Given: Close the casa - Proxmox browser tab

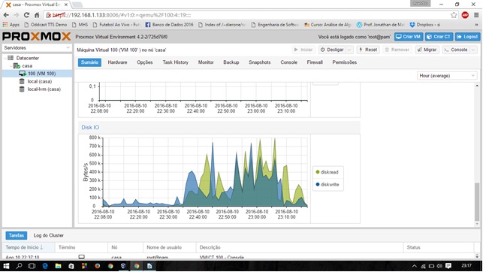Looking at the screenshot, I should [x=66, y=5].
